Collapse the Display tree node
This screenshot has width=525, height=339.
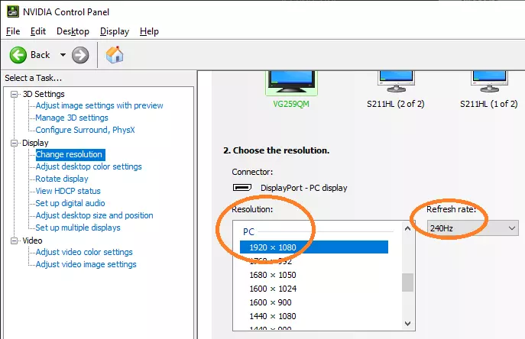click(x=14, y=143)
